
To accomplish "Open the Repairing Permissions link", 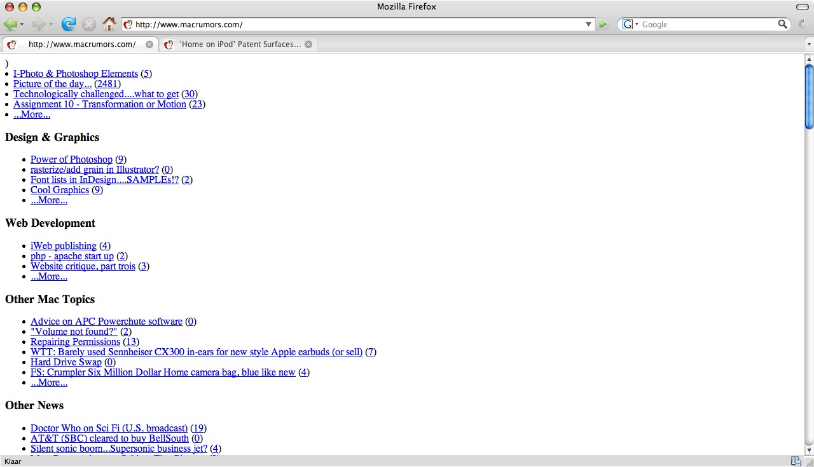I will click(75, 342).
